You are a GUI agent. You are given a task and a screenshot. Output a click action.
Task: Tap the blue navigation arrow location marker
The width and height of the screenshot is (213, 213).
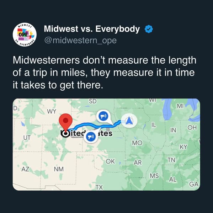point(129,121)
